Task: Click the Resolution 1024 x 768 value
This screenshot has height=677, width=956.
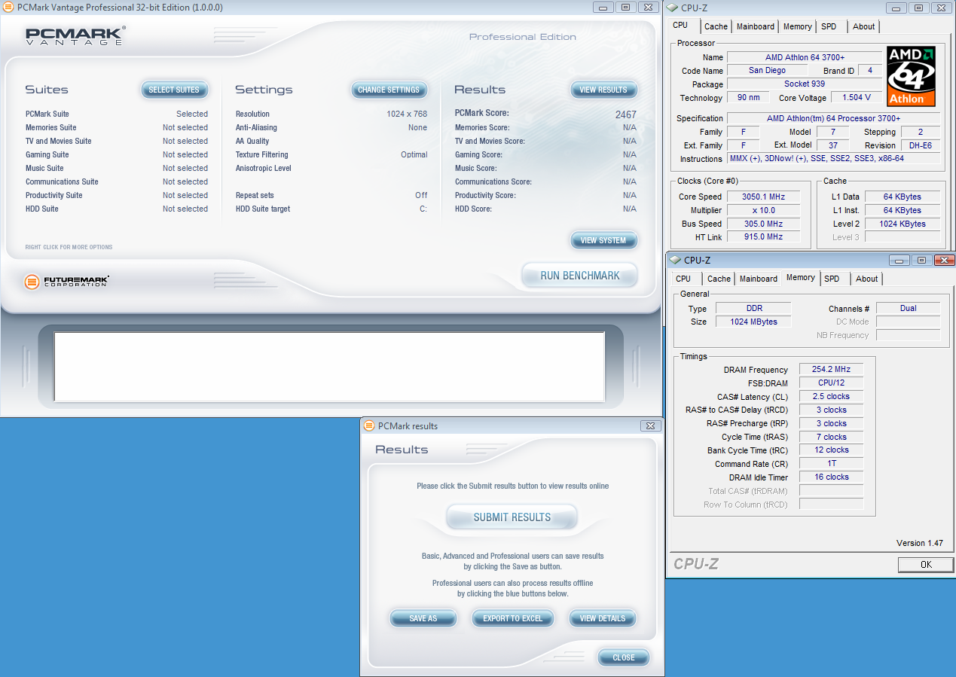Action: click(407, 114)
